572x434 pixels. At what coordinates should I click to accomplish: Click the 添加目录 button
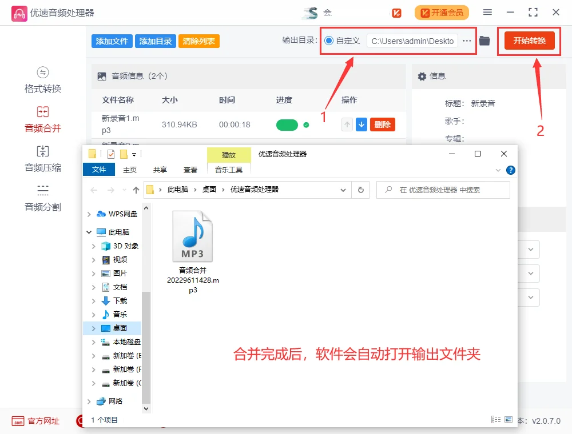click(156, 41)
